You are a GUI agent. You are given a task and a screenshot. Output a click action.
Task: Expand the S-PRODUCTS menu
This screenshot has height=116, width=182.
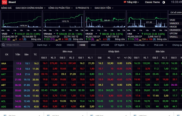(84, 8)
